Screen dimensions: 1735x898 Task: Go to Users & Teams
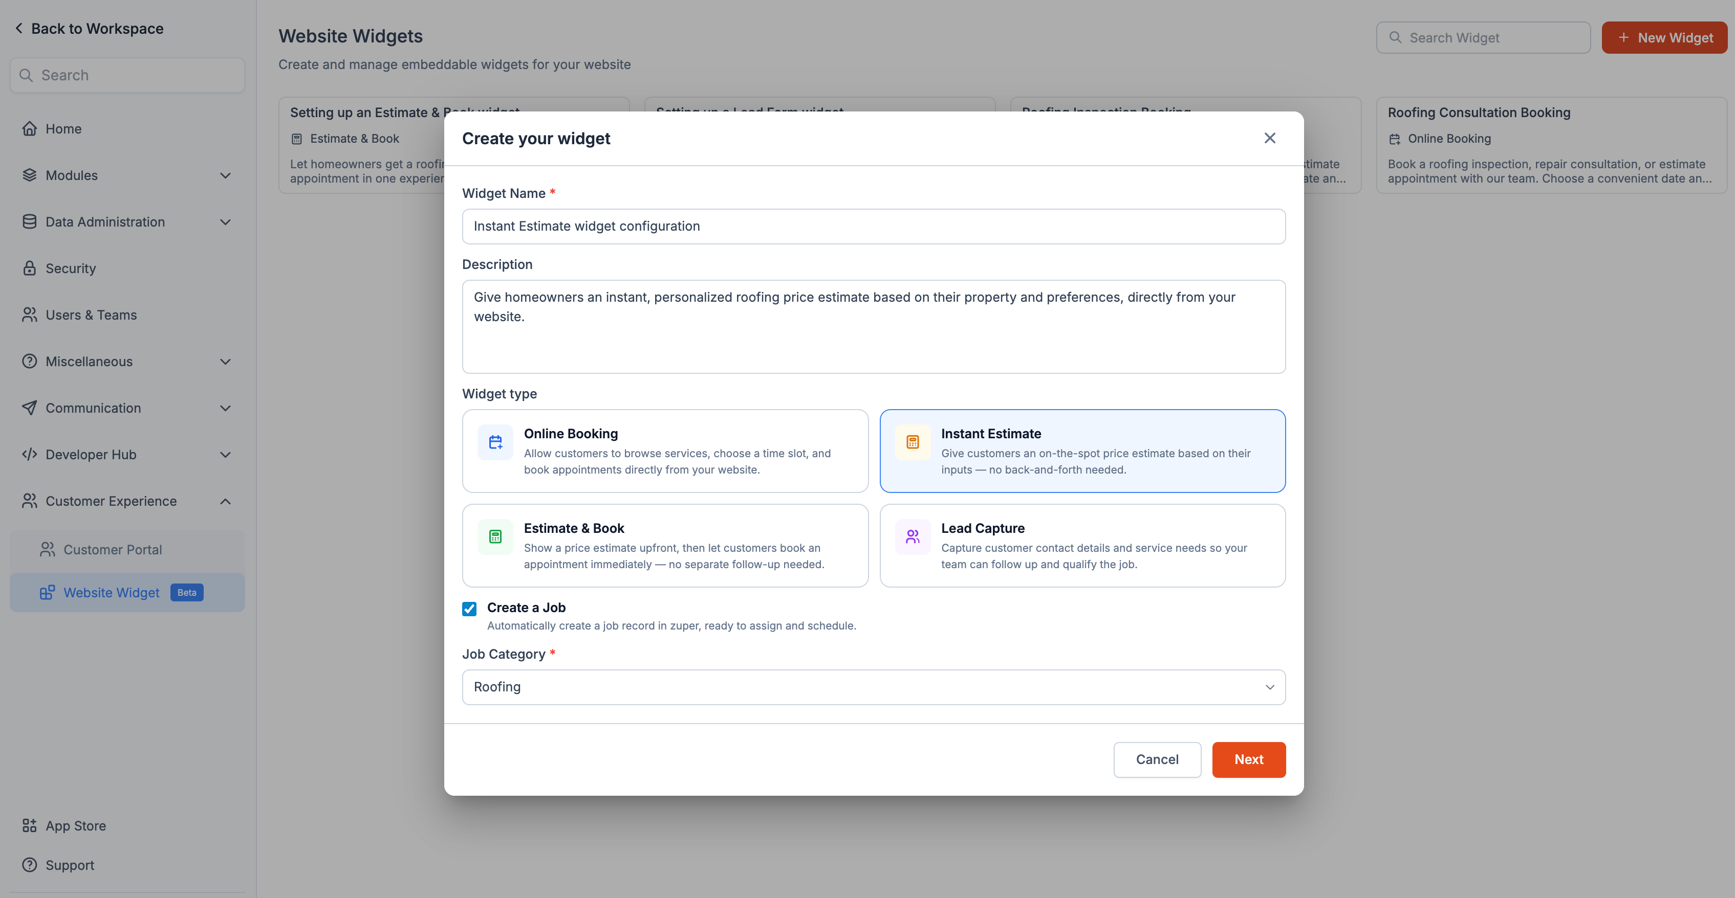(127, 315)
